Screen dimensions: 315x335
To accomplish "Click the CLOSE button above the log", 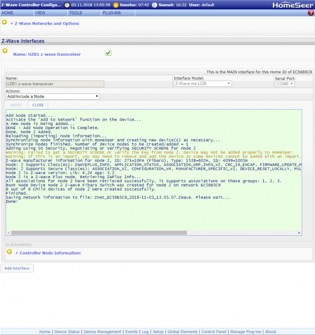I will [38, 105].
